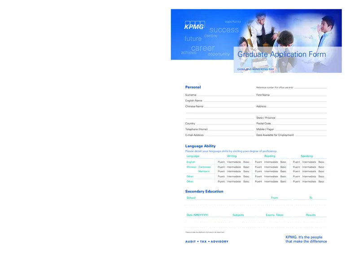359x254 pixels.
Task: Select Fluent for English Speaking
Action: [x=296, y=162]
